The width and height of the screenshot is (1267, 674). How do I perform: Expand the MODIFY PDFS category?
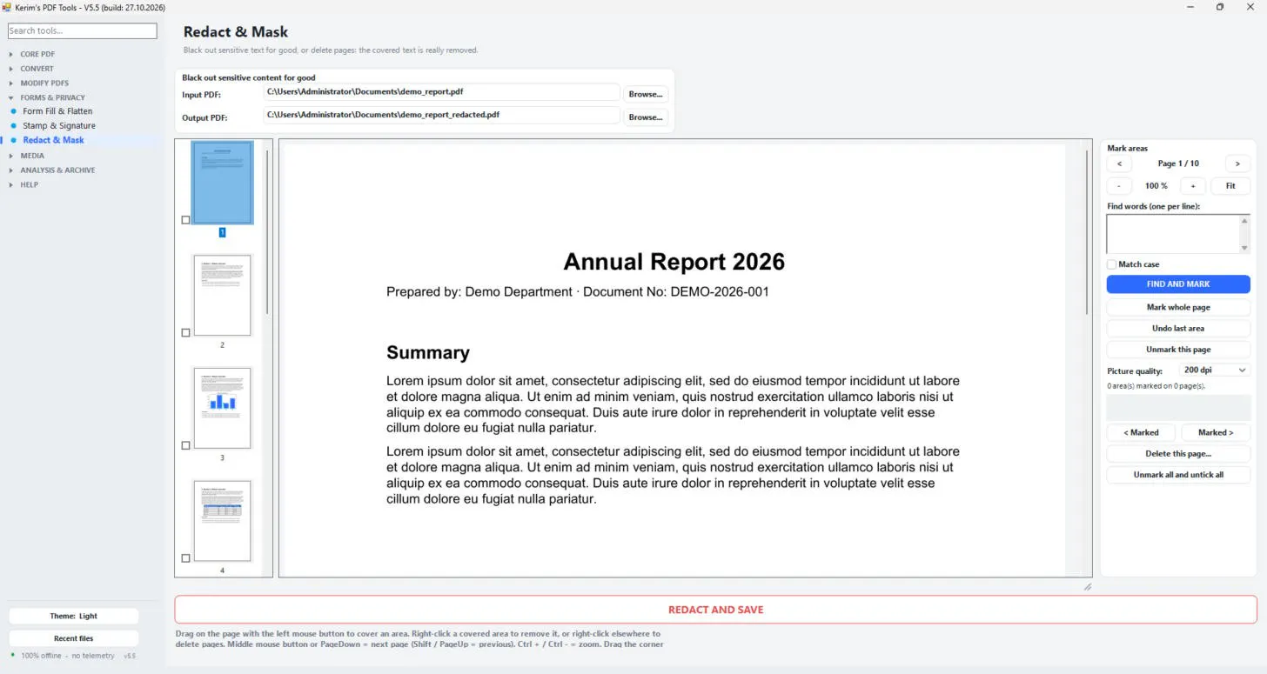pos(44,83)
